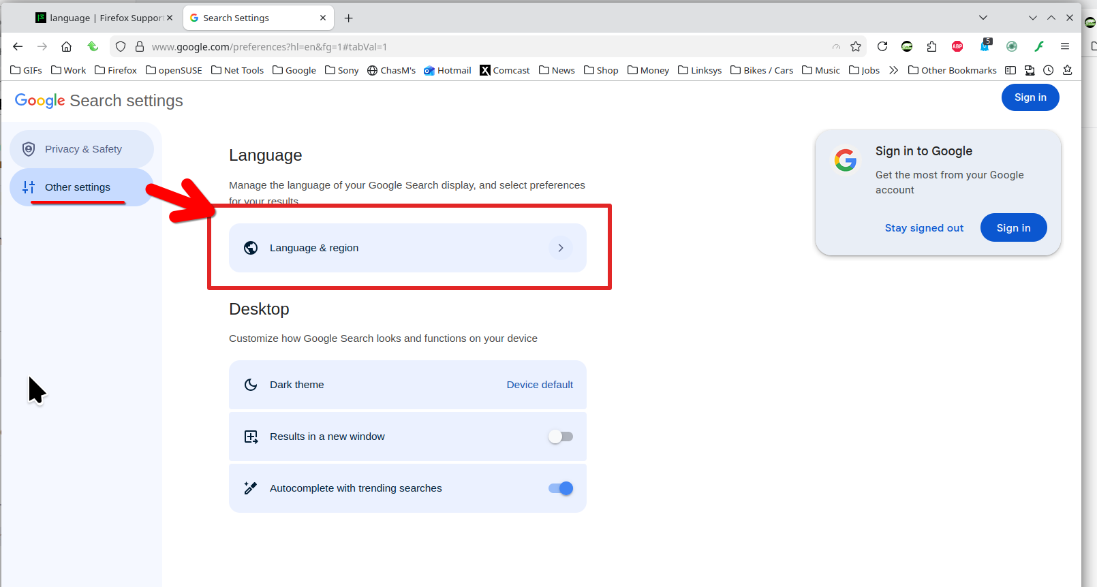Viewport: 1097px width, 587px height.
Task: Expand Language & region with chevron arrow
Action: (x=561, y=248)
